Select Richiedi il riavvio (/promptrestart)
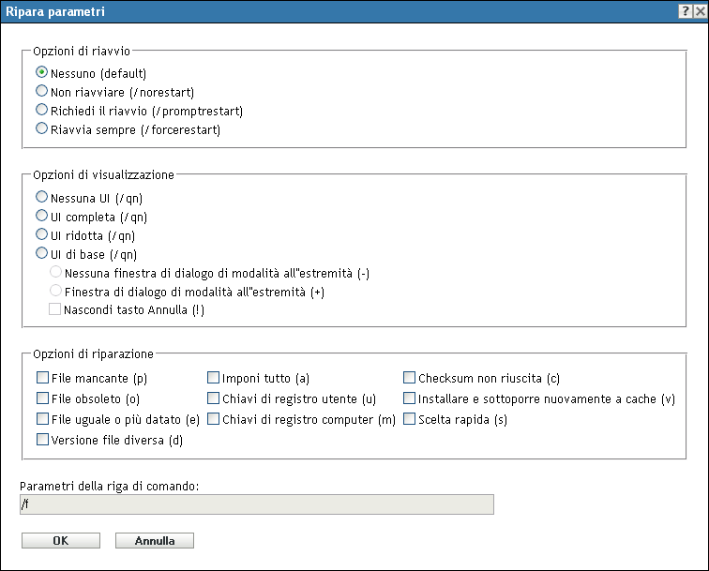 (41, 111)
